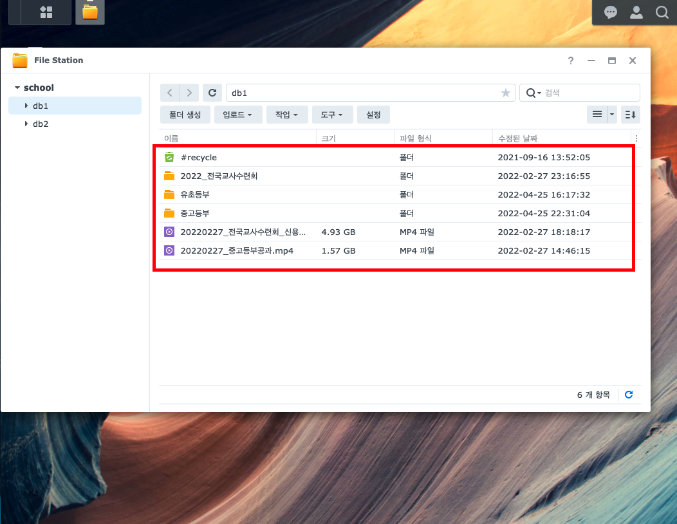677x524 pixels.
Task: Add db1 to favorites with the star icon
Action: 506,93
